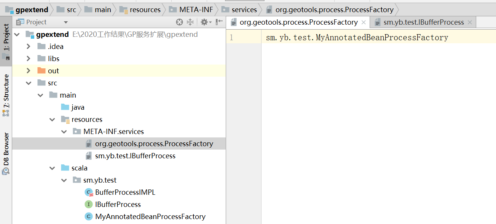The height and width of the screenshot is (224, 496).
Task: Click the project path E:\2020工作结果\GP服务扩展\gpextend text
Action: tap(135, 35)
